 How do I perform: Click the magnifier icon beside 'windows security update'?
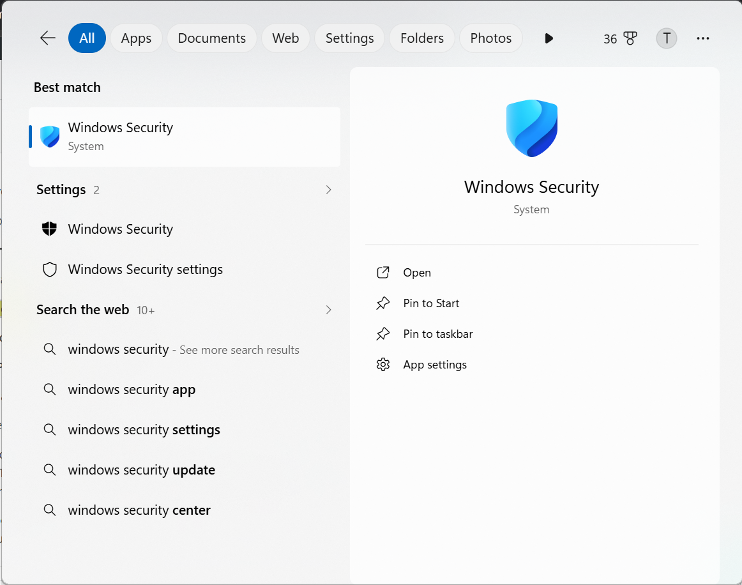click(50, 470)
